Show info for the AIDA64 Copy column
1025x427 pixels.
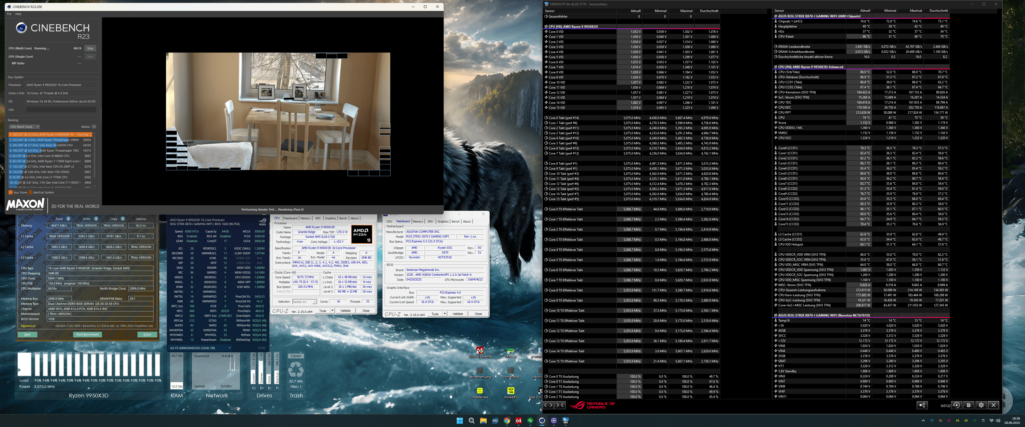pyautogui.click(x=123, y=219)
